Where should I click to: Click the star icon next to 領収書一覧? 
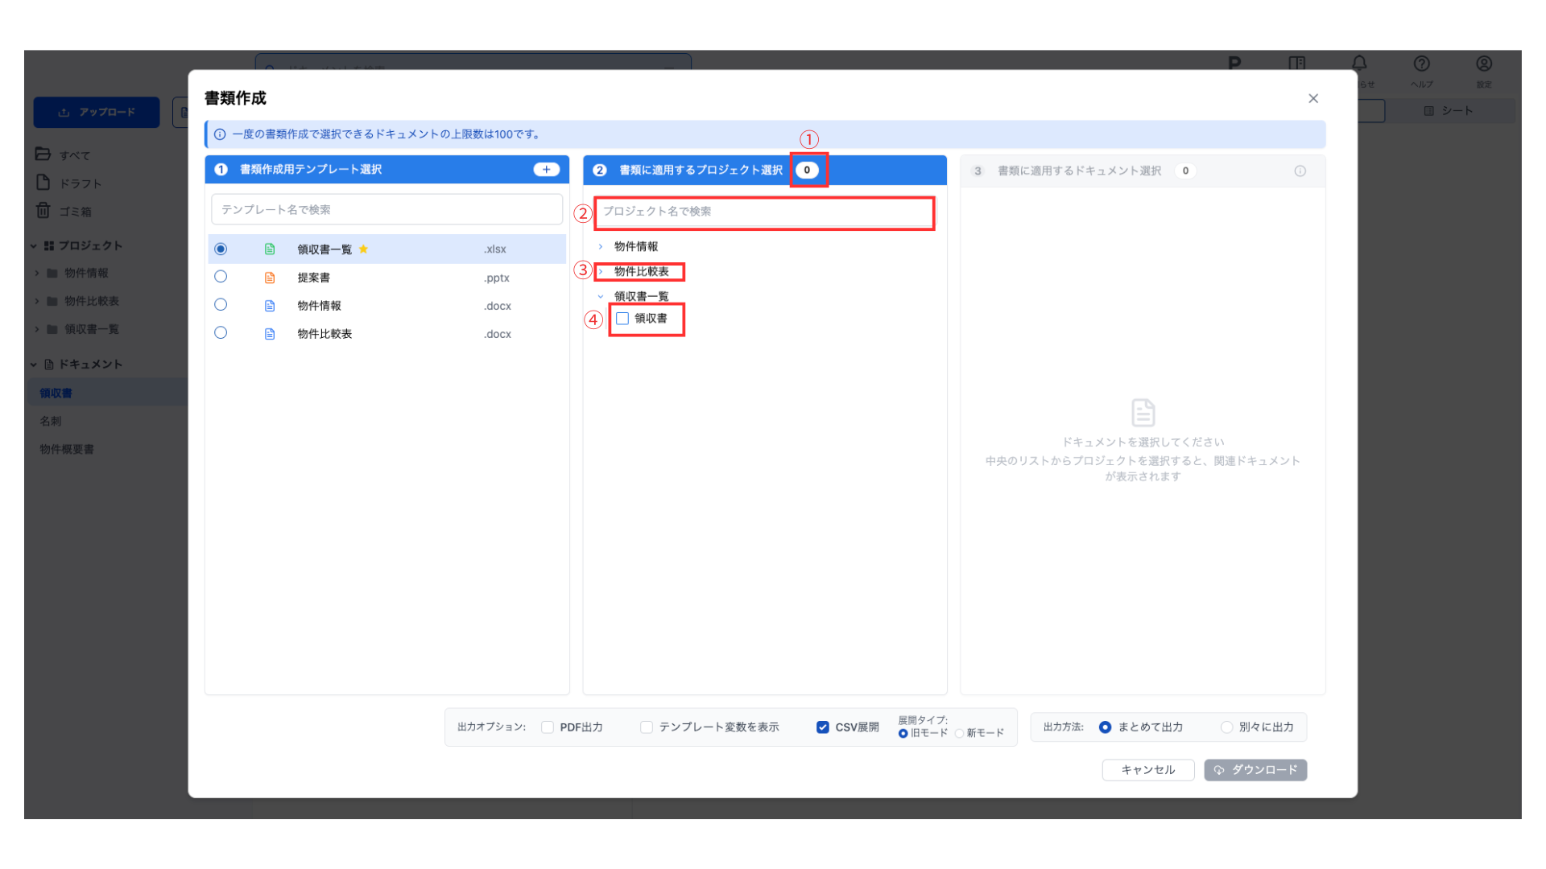(x=364, y=249)
